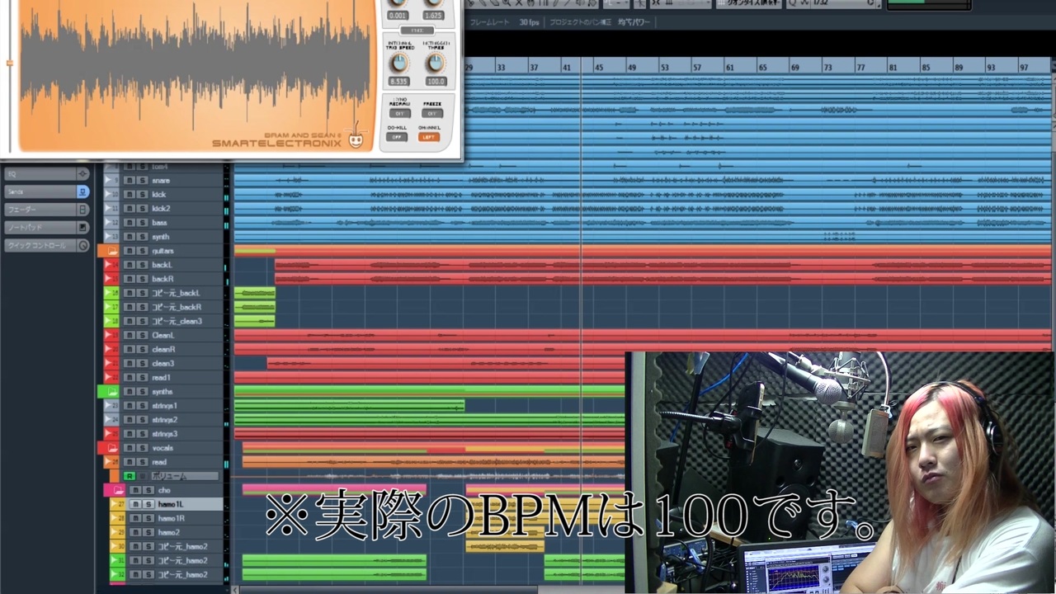Switch CHANNEL LEFT button in plugin
Screen dimensions: 1056x594
429,137
